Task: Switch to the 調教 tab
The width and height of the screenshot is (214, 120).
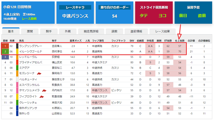Action: click(x=114, y=31)
